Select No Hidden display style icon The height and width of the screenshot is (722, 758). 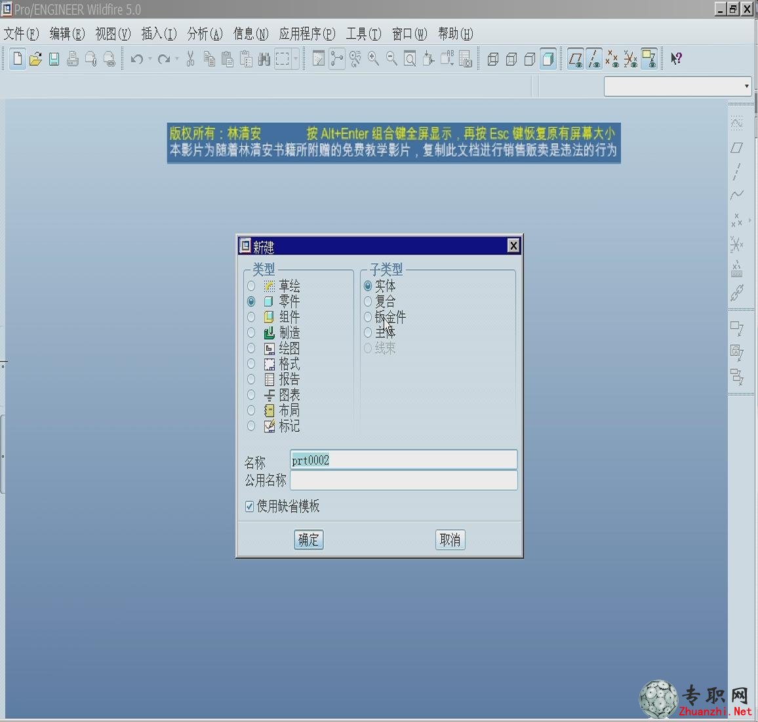click(x=529, y=59)
